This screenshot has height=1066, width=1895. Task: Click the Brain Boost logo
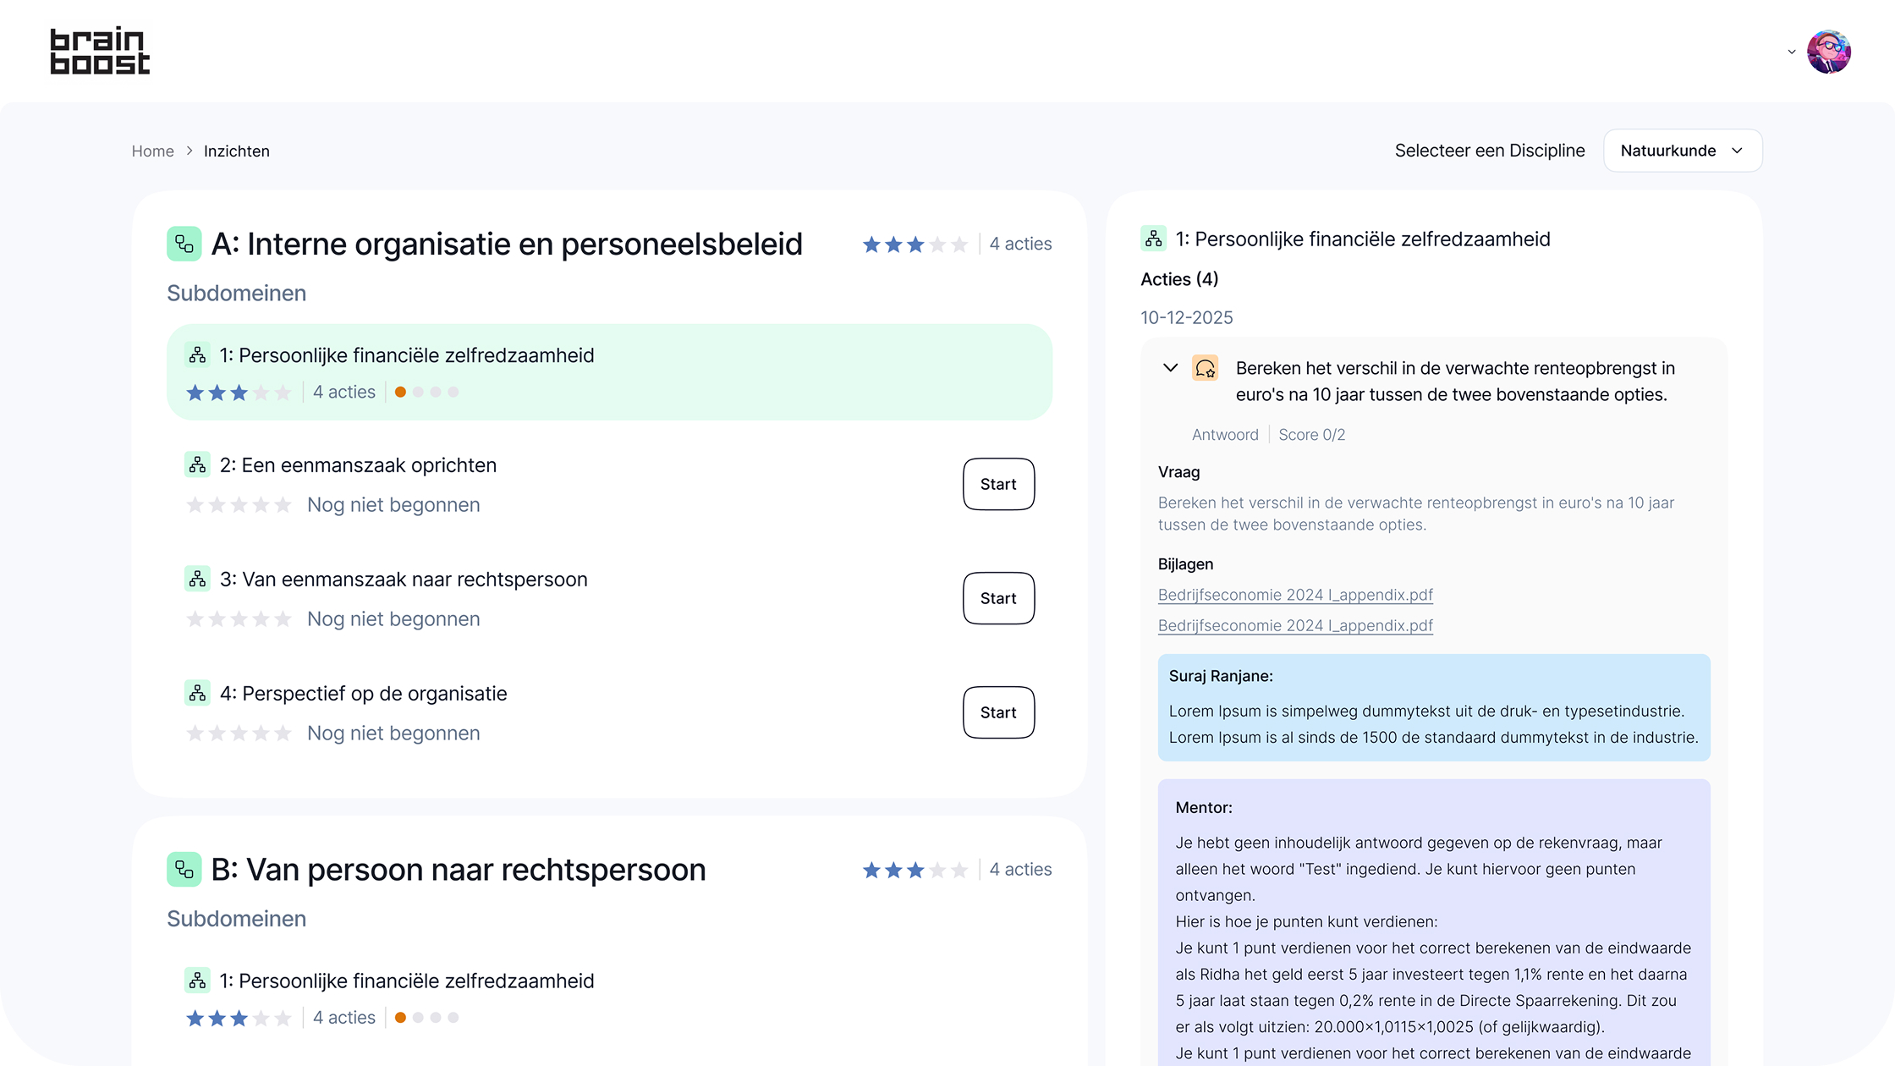(x=100, y=52)
